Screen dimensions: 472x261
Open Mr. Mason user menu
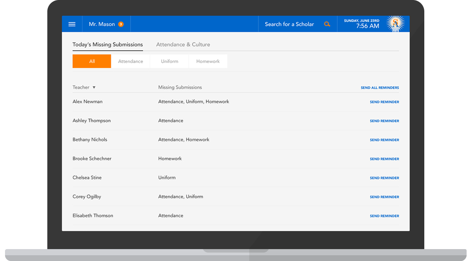(102, 24)
